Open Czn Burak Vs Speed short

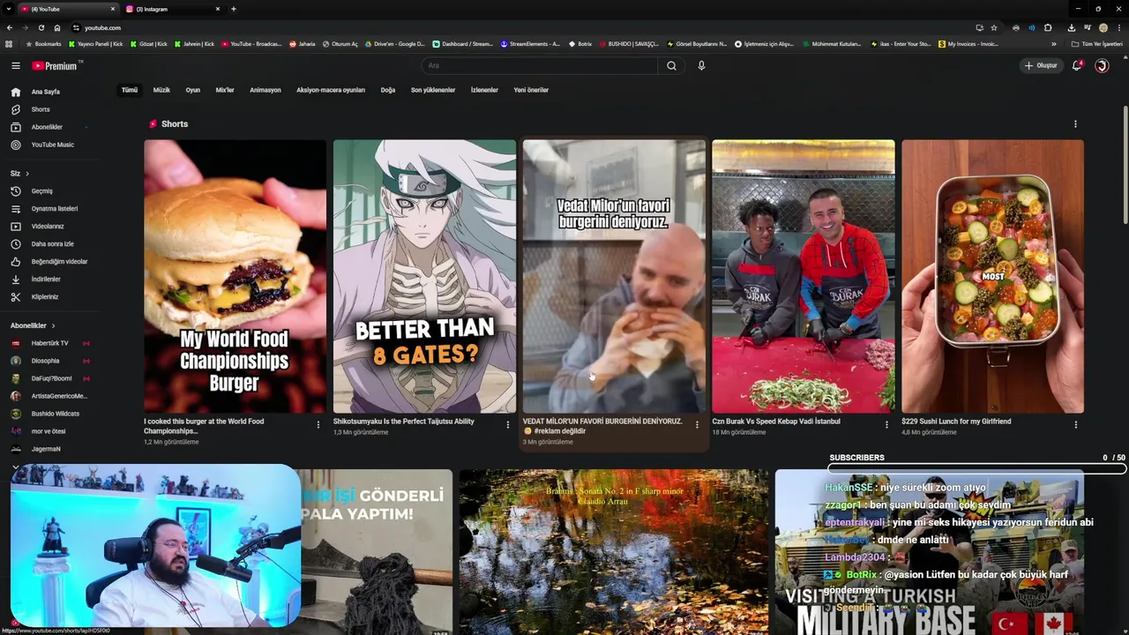click(x=803, y=276)
